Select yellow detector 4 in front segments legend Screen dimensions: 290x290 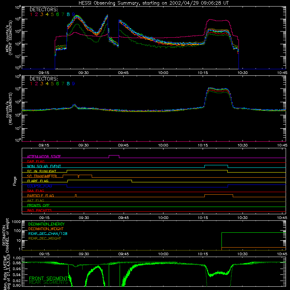(47, 14)
